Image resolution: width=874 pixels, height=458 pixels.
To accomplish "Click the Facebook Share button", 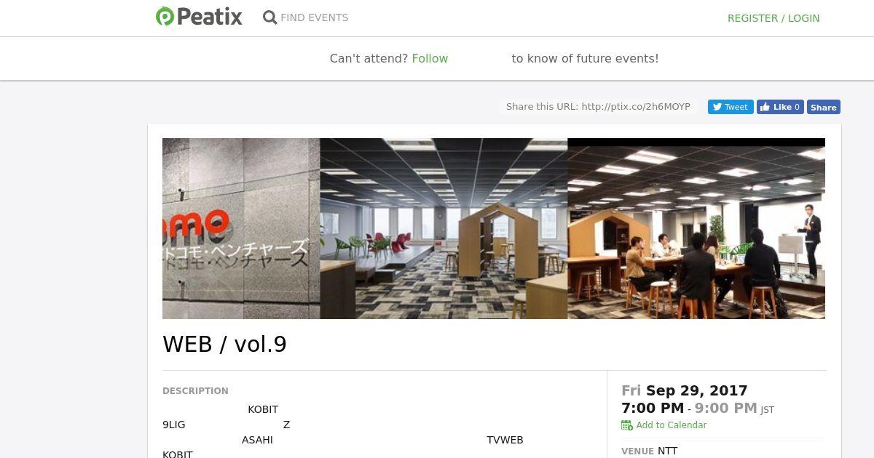I will coord(824,107).
